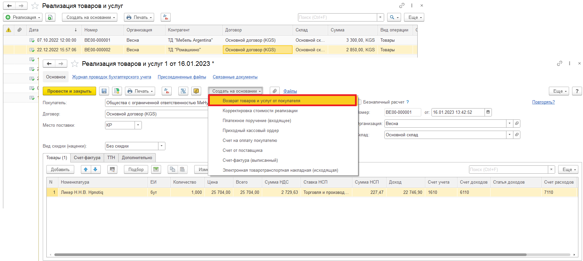Click the goods table search field
583x261 pixels.
click(x=508, y=169)
